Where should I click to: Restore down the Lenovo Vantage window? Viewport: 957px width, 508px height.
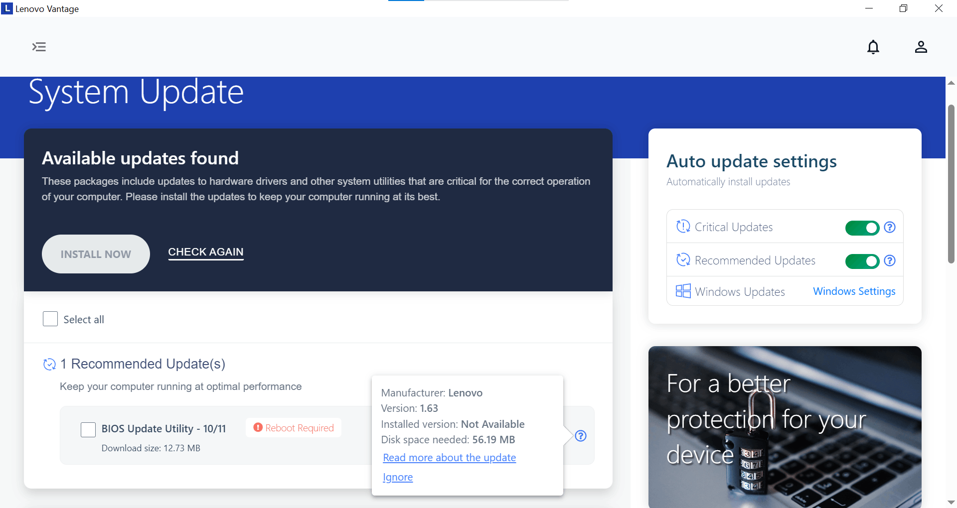tap(903, 8)
